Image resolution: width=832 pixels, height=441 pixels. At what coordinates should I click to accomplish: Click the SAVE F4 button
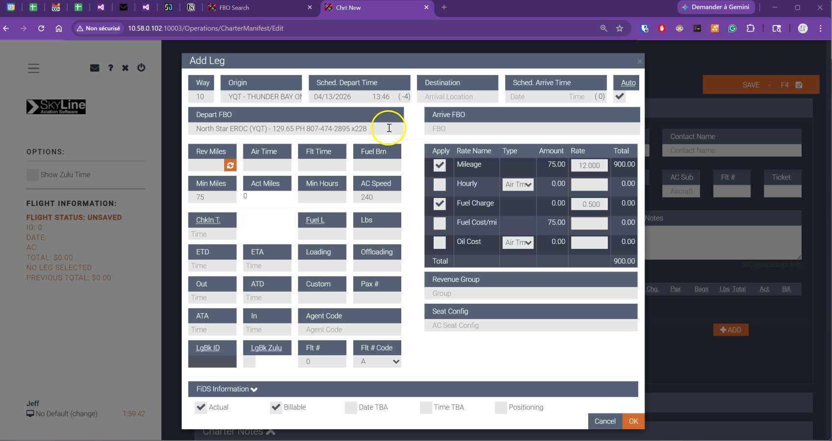(x=761, y=85)
